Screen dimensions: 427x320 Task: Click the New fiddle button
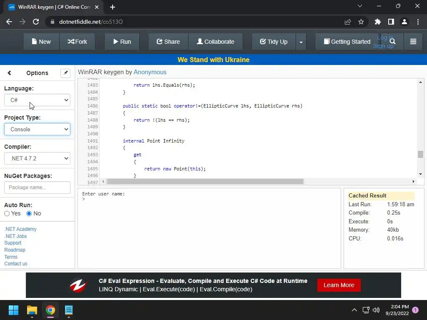pyautogui.click(x=41, y=42)
